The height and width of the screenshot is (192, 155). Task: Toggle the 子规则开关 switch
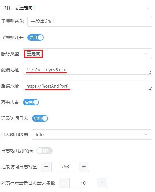click(x=35, y=37)
